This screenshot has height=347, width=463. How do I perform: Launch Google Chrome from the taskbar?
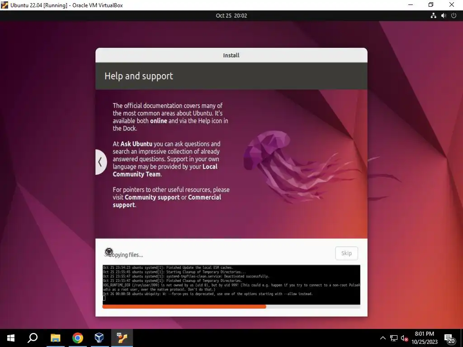click(x=78, y=338)
